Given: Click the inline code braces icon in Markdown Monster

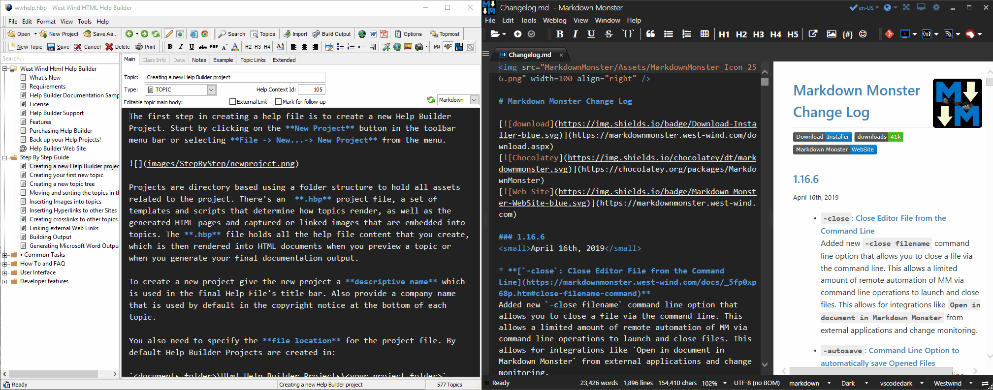Looking at the screenshot, I should click(x=628, y=34).
